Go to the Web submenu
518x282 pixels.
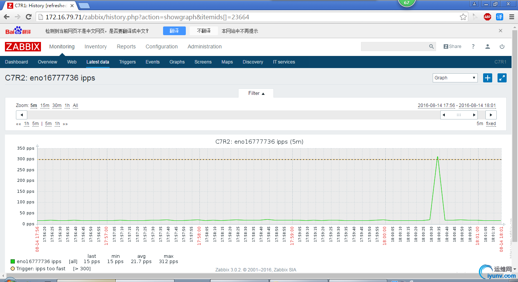[x=72, y=62]
